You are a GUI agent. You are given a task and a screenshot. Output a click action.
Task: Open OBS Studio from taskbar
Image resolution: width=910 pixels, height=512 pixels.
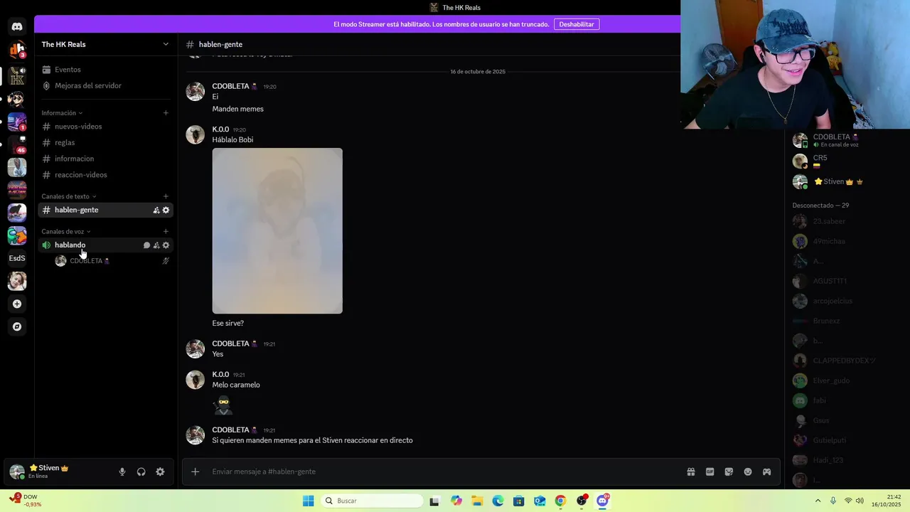[582, 501]
